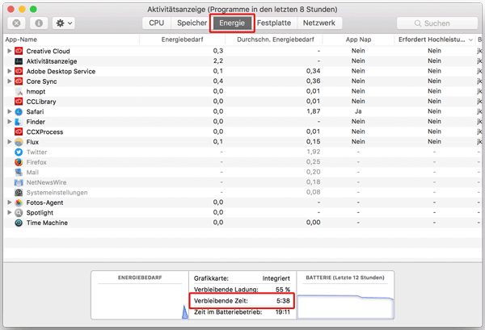Click Verbleibende Zeit value 5:38
This screenshot has width=485, height=330.
click(x=283, y=301)
